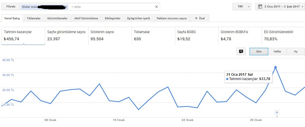
Task: Click the 08 Ocak axis label
Action: click(50, 120)
